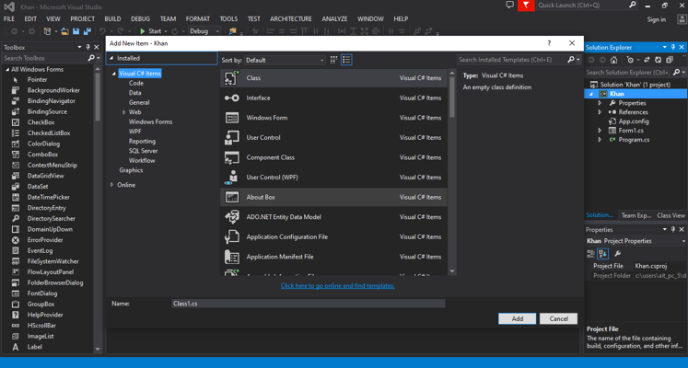Sort properties alphabetically

pos(603,253)
